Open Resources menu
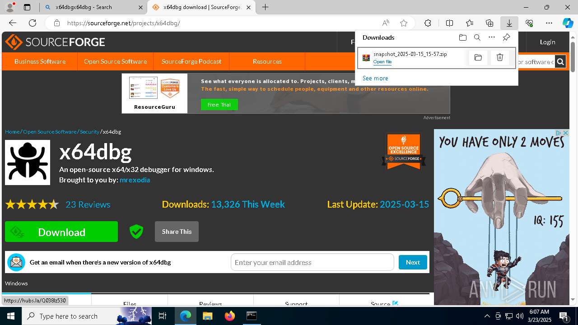 (267, 61)
